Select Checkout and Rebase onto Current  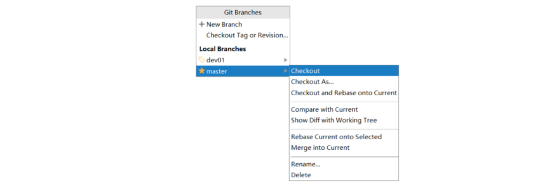[344, 93]
